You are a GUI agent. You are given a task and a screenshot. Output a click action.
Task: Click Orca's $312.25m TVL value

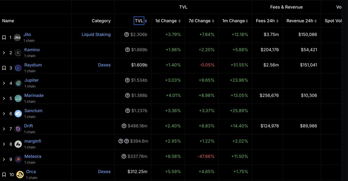[x=137, y=171]
